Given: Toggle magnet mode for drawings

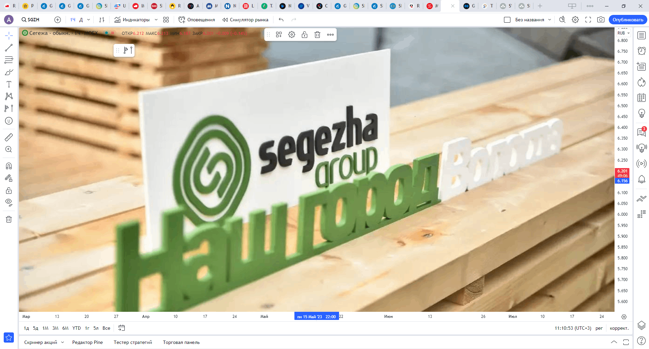Looking at the screenshot, I should 9,166.
